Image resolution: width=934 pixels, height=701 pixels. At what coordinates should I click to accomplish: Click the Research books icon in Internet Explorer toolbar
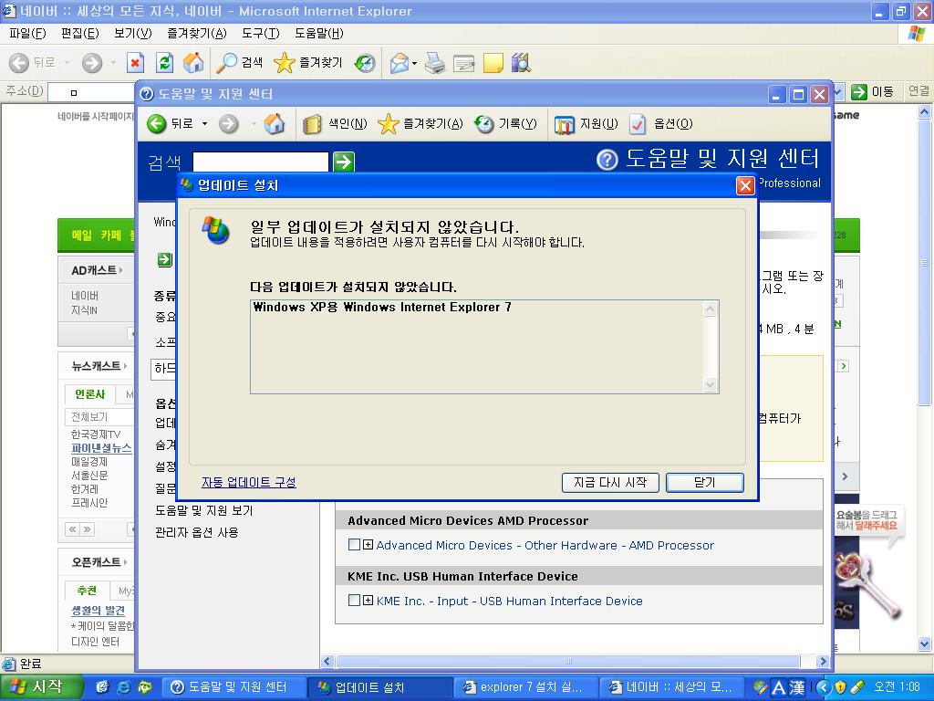(x=521, y=63)
